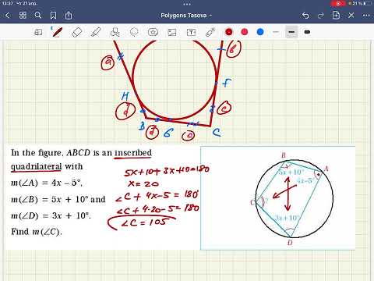This screenshot has width=374, height=281.
Task: Undo the last stroke
Action: click(305, 16)
